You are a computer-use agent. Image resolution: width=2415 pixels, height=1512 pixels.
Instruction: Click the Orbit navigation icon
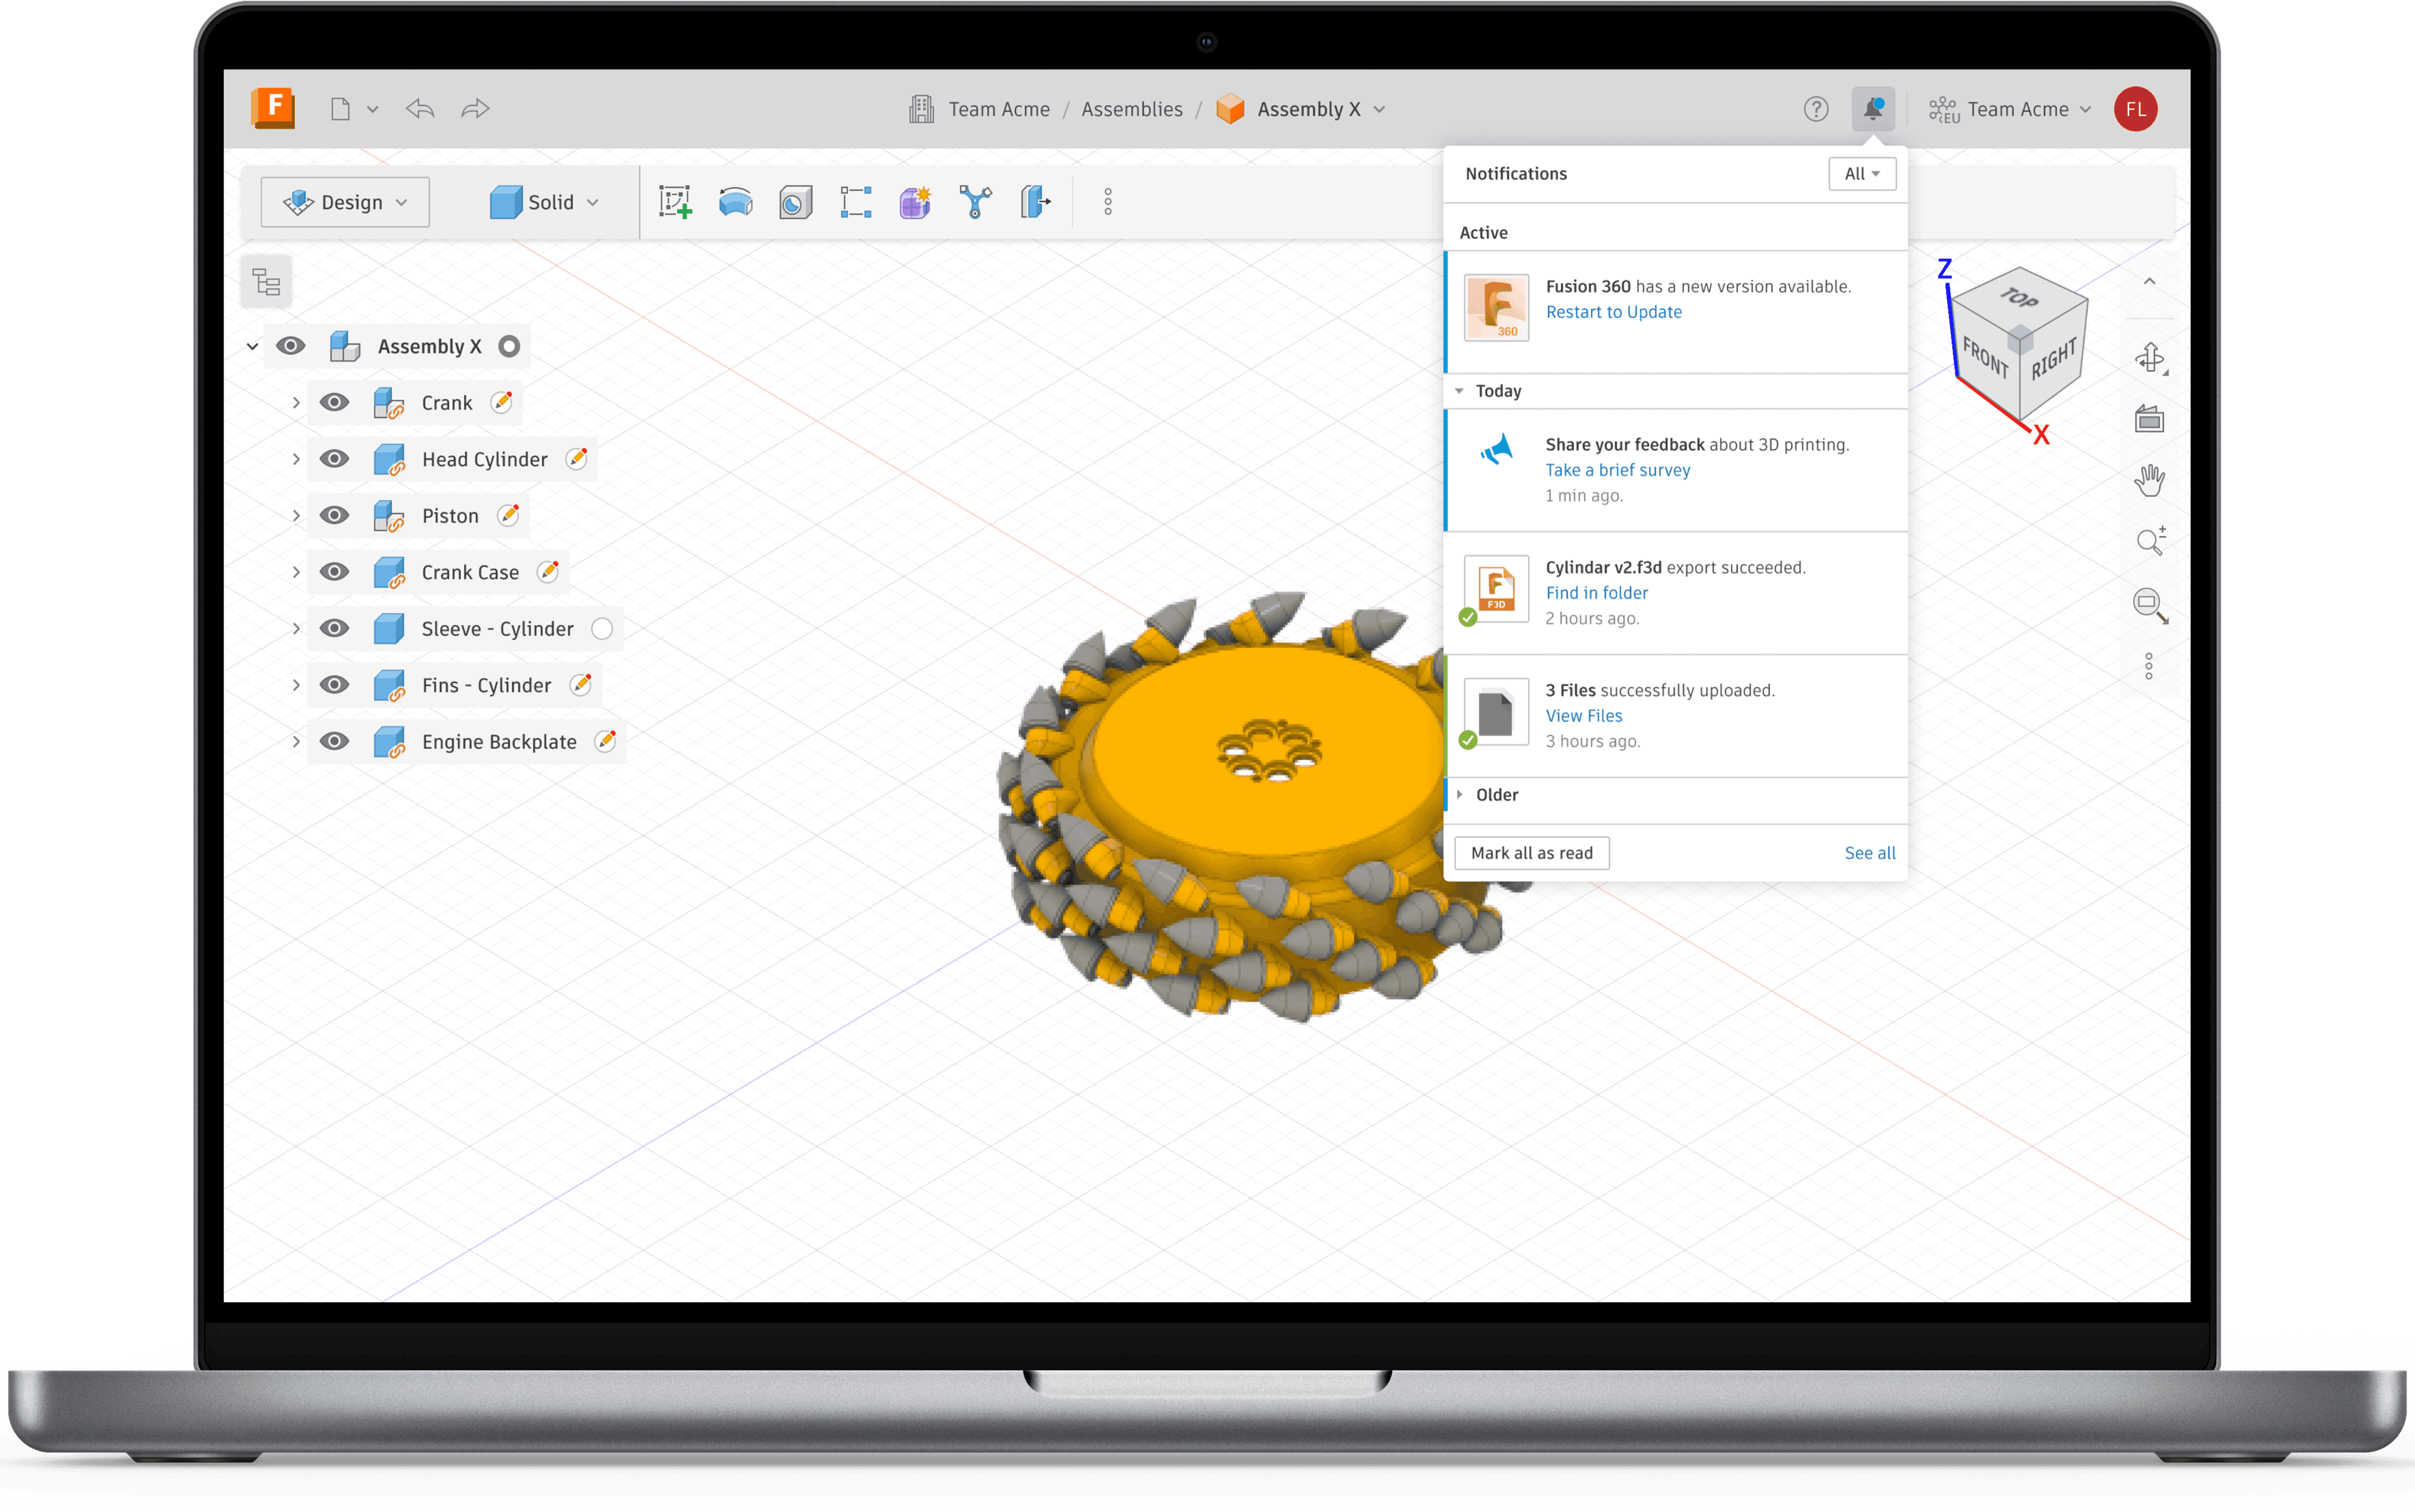click(2149, 358)
